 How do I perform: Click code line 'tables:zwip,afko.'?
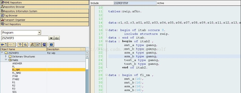(125, 11)
